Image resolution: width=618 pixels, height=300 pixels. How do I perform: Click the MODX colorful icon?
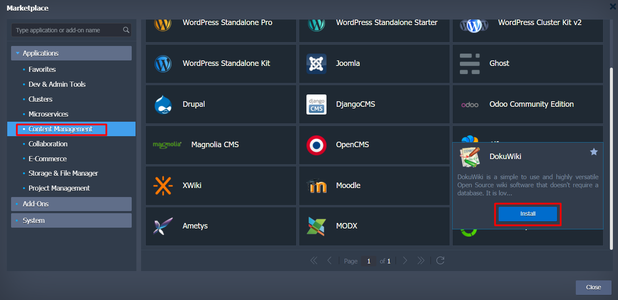[x=316, y=226]
